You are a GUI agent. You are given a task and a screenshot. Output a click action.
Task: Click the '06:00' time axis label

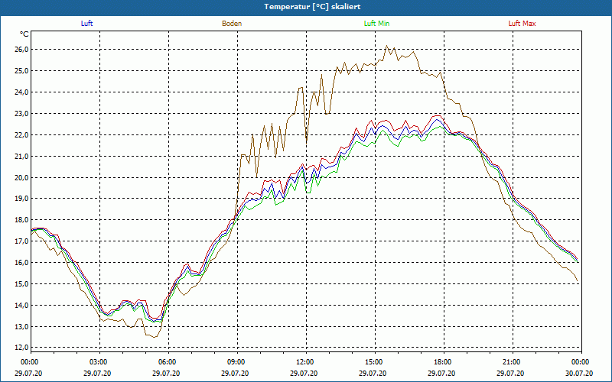pyautogui.click(x=168, y=362)
